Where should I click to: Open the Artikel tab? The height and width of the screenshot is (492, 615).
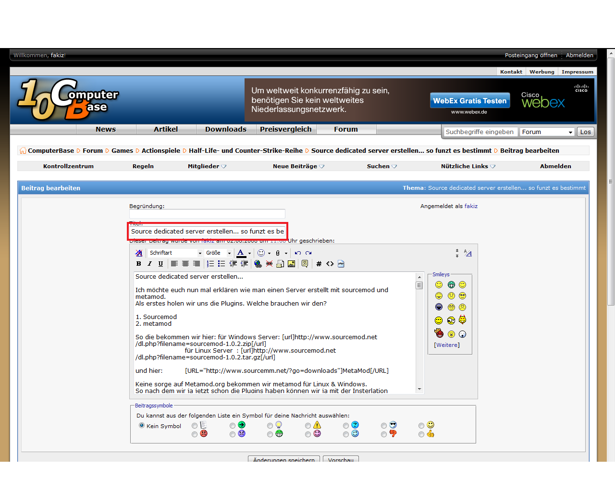point(166,129)
